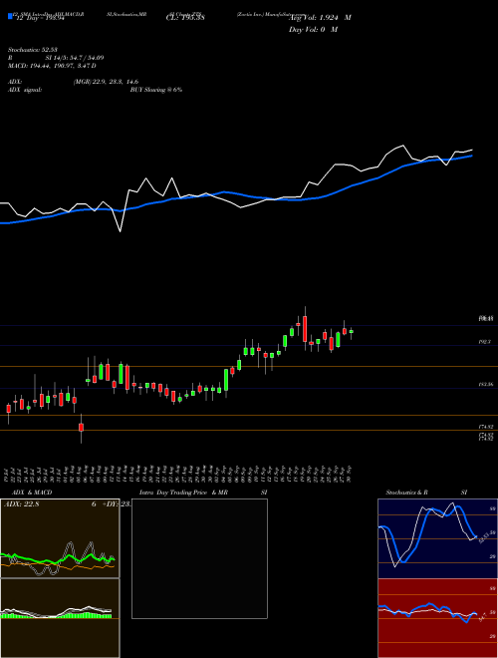The height and width of the screenshot is (658, 498).
Task: Click the empty Intra Day Trading Price panel
Action: 199,558
